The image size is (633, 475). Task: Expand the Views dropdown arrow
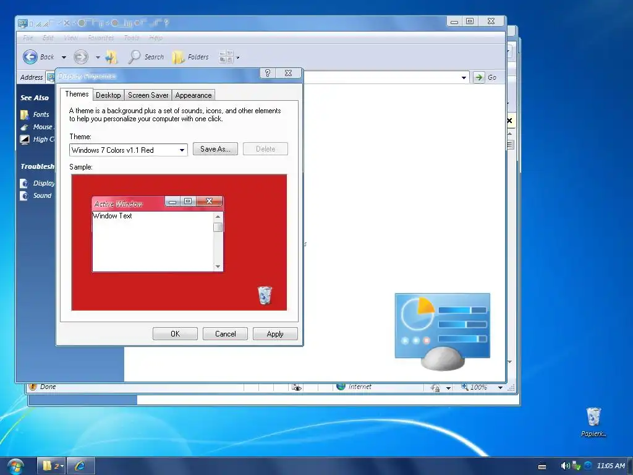(238, 58)
